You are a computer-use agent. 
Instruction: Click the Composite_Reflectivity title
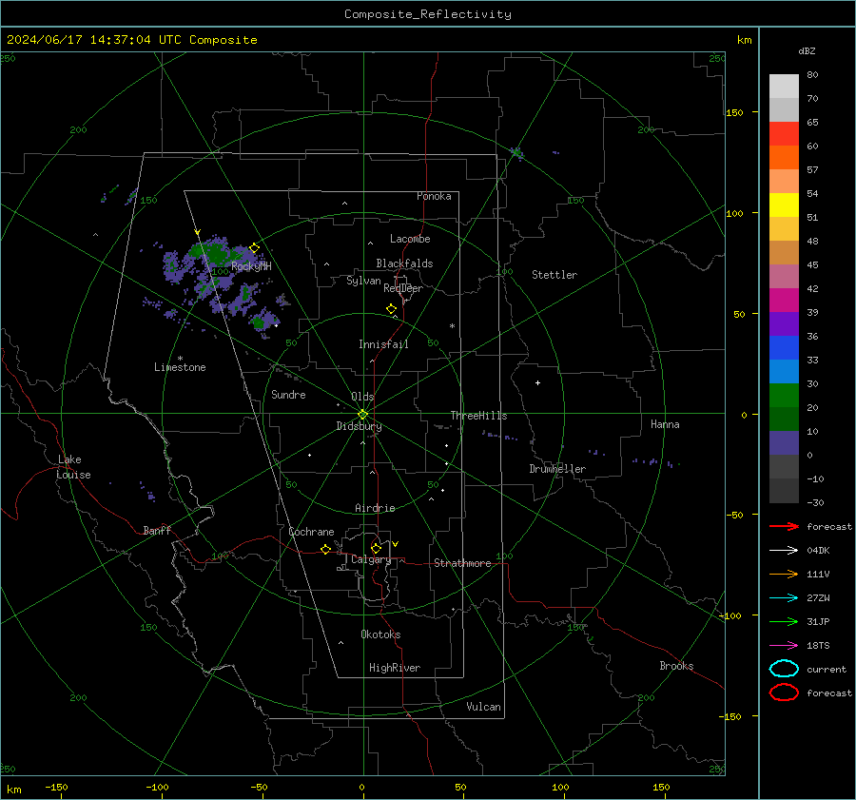[428, 14]
